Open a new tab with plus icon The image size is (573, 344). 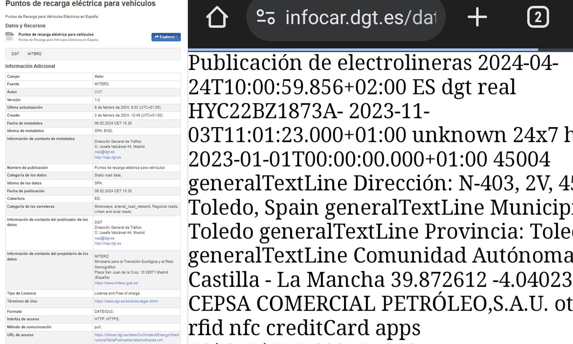477,17
